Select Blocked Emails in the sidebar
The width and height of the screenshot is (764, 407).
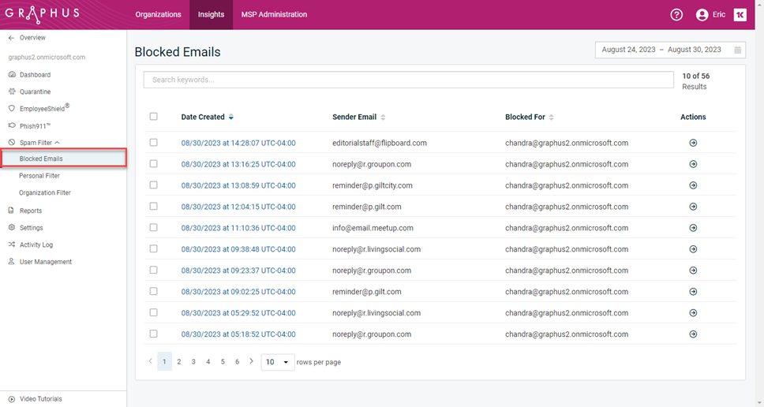(64, 159)
